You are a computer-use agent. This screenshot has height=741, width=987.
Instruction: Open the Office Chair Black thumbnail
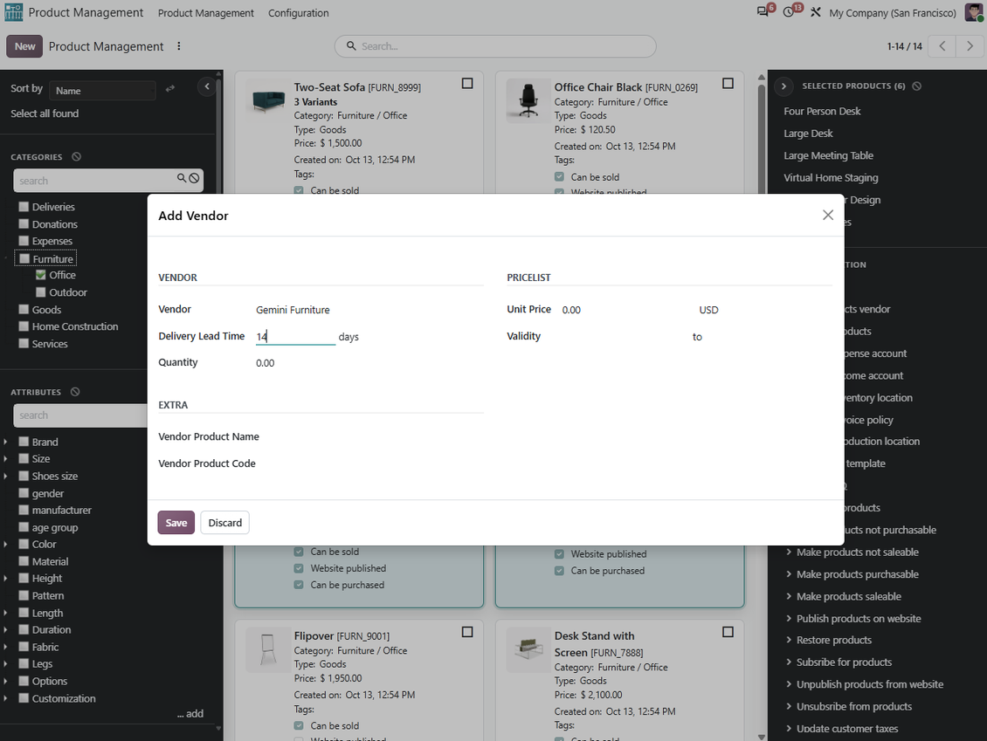[528, 100]
